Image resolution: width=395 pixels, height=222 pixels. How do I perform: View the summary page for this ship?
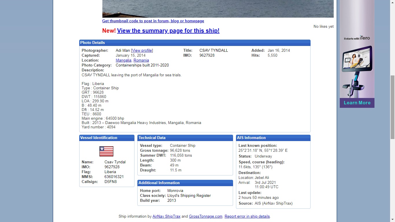(168, 31)
